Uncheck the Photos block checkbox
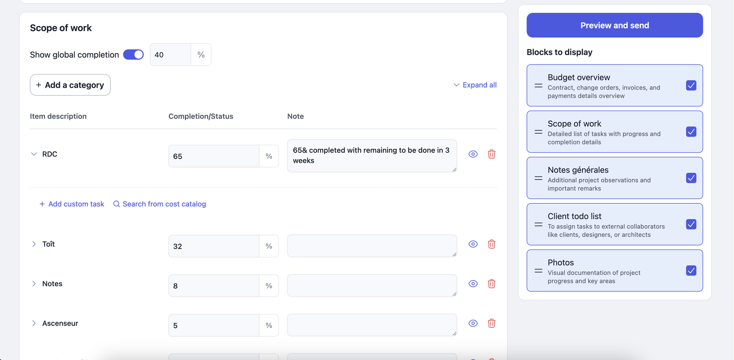Screen dimensions: 734x360 [x=691, y=271]
